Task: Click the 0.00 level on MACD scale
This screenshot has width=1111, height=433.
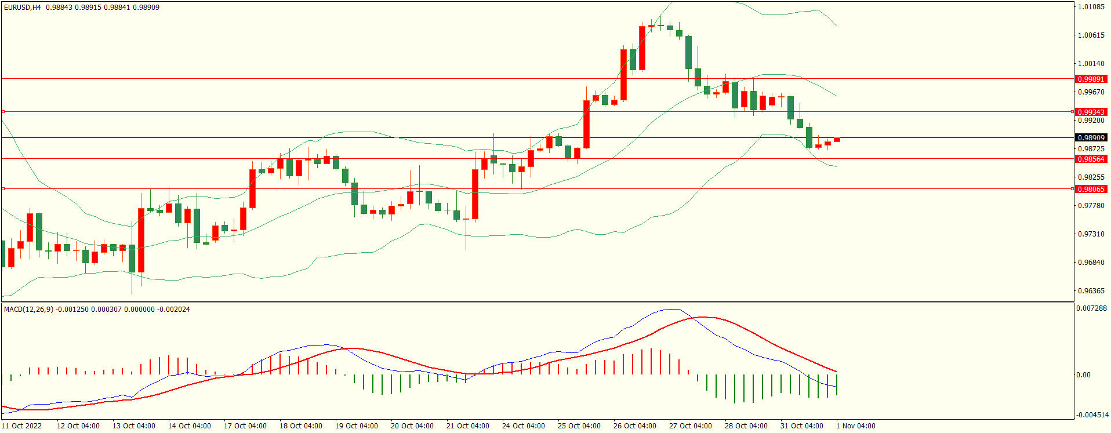Action: 1083,375
